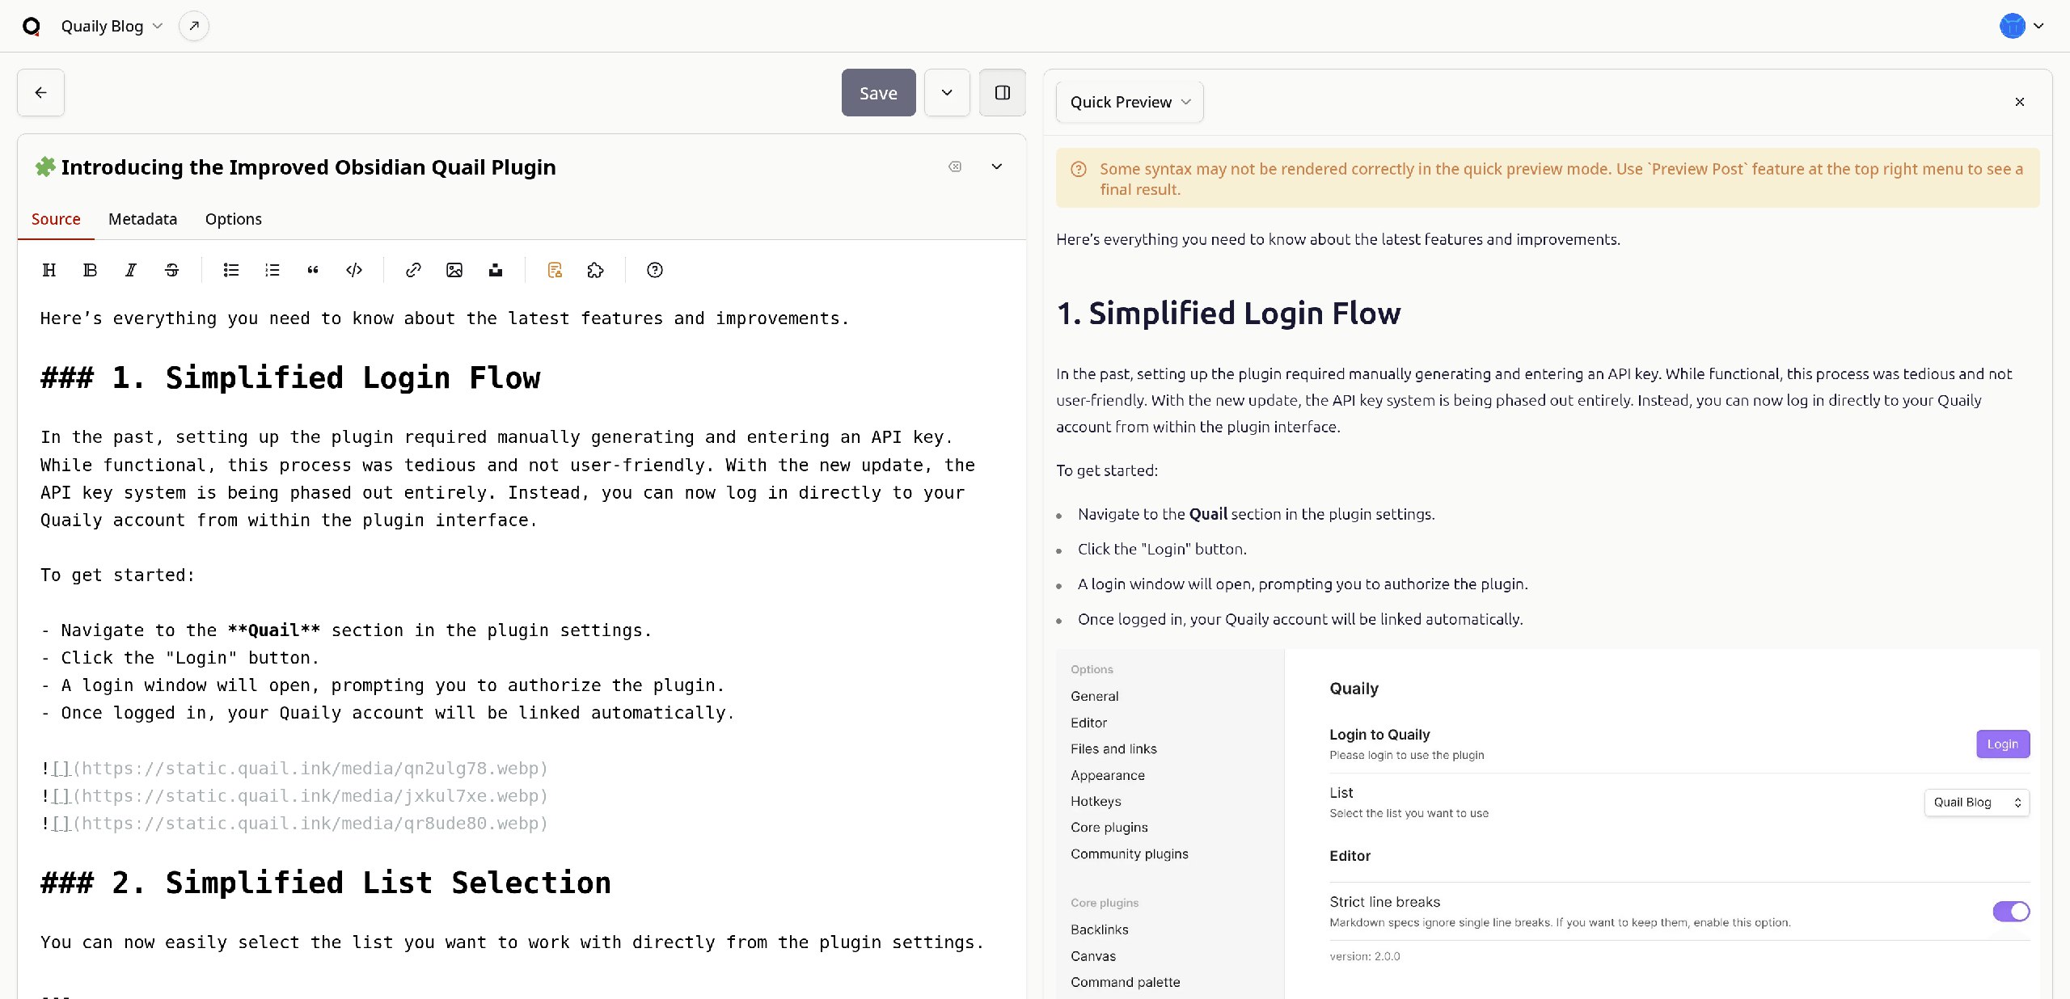Screen dimensions: 2070x999
Task: Click the yellow quick preview warning text
Action: [1561, 179]
